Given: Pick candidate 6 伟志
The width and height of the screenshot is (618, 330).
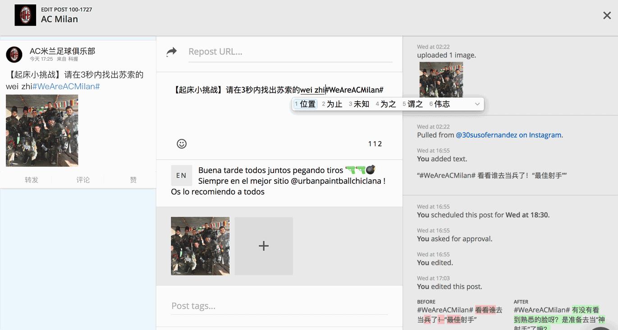Looking at the screenshot, I should (440, 104).
